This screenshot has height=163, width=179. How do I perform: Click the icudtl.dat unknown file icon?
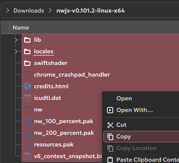pyautogui.click(x=27, y=98)
